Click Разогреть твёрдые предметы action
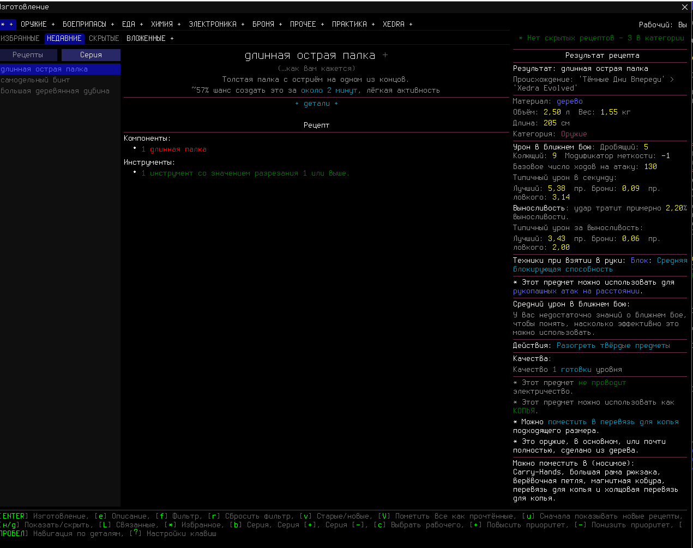The image size is (693, 548). (x=613, y=346)
